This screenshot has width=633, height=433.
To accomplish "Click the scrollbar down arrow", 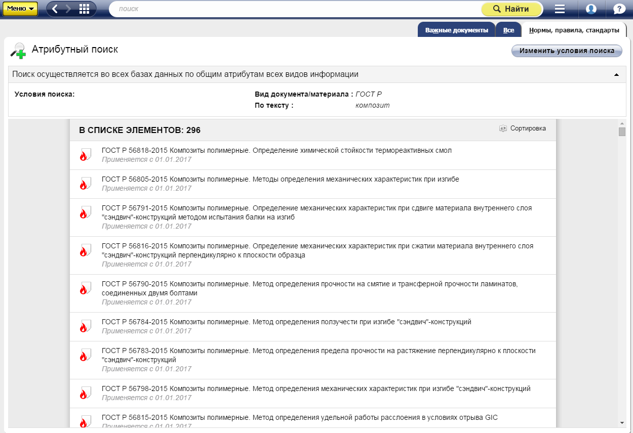I will pyautogui.click(x=622, y=422).
